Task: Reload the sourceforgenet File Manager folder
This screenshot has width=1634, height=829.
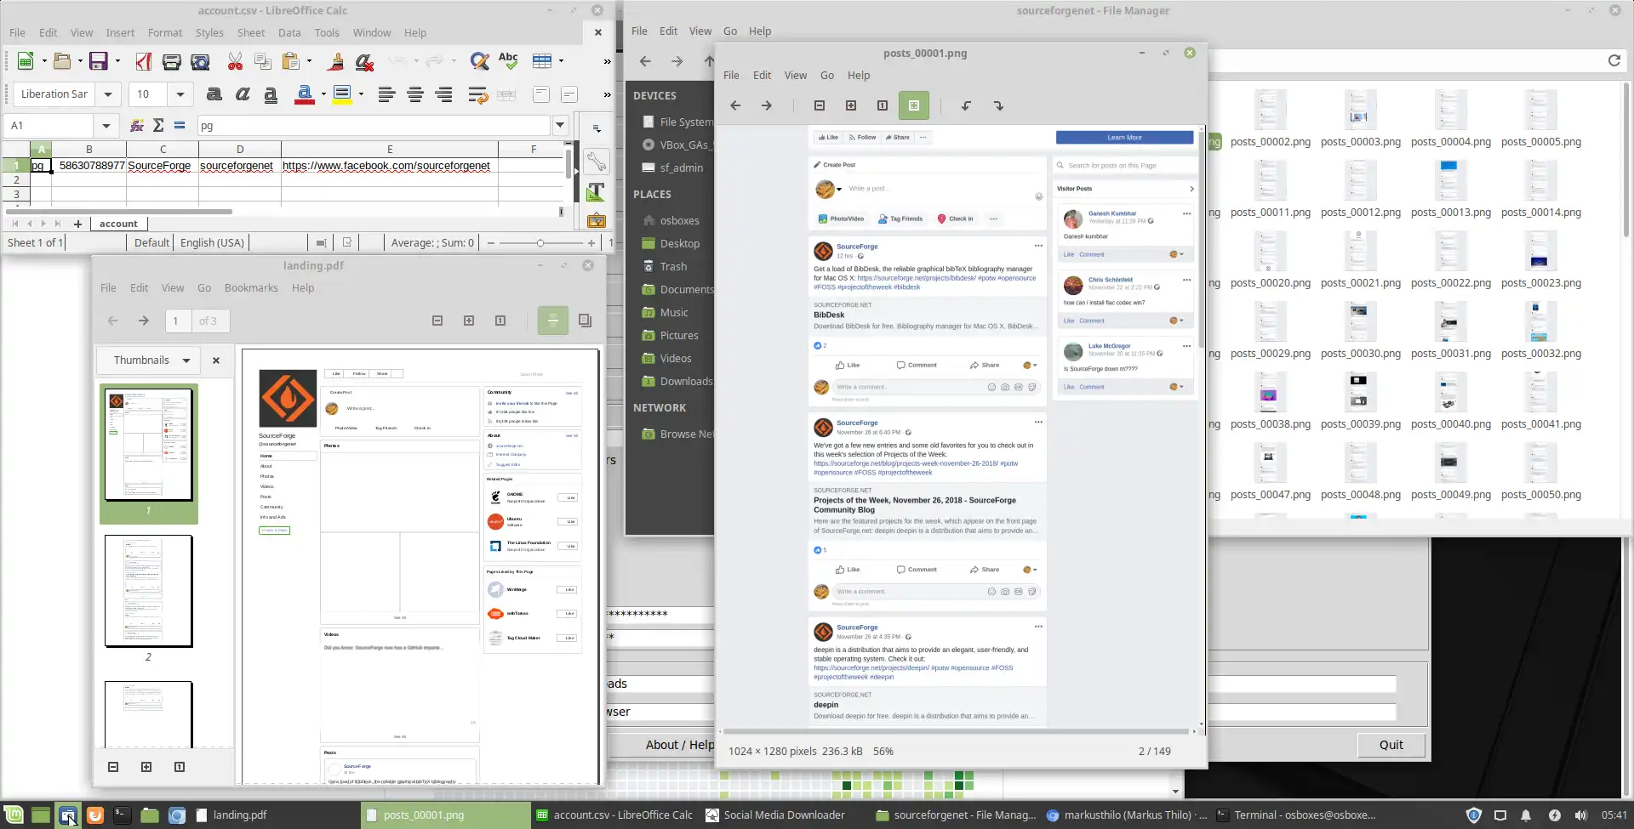Action: tap(1614, 60)
